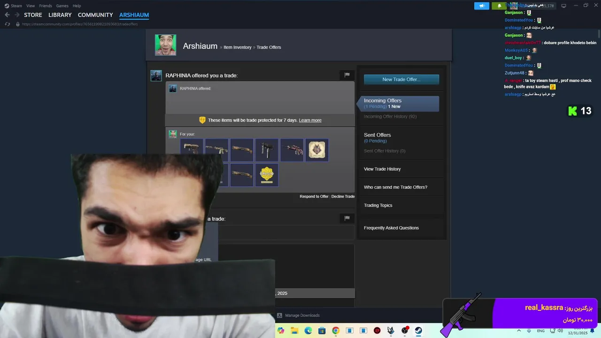Show hidden icons tray chevron

tap(519, 330)
